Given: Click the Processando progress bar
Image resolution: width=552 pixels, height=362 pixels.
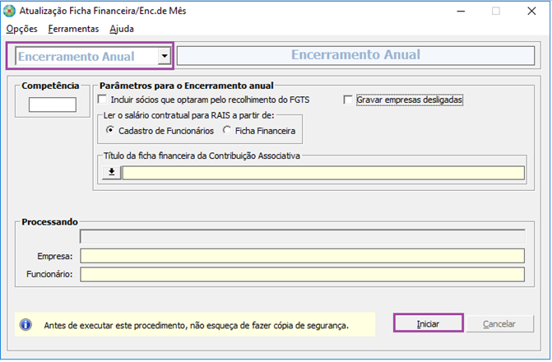Looking at the screenshot, I should click(303, 237).
